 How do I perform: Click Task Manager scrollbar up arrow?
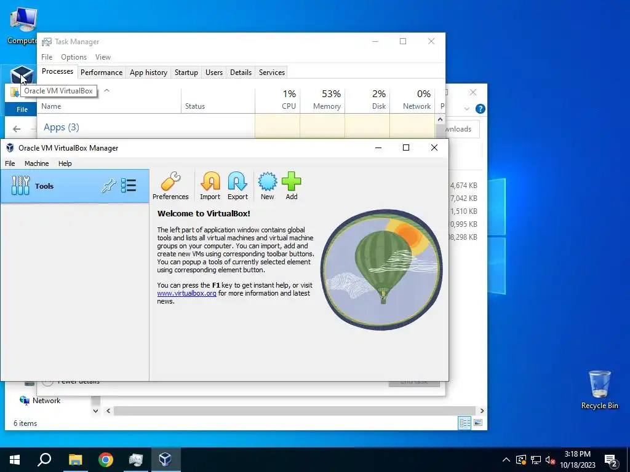click(x=440, y=119)
